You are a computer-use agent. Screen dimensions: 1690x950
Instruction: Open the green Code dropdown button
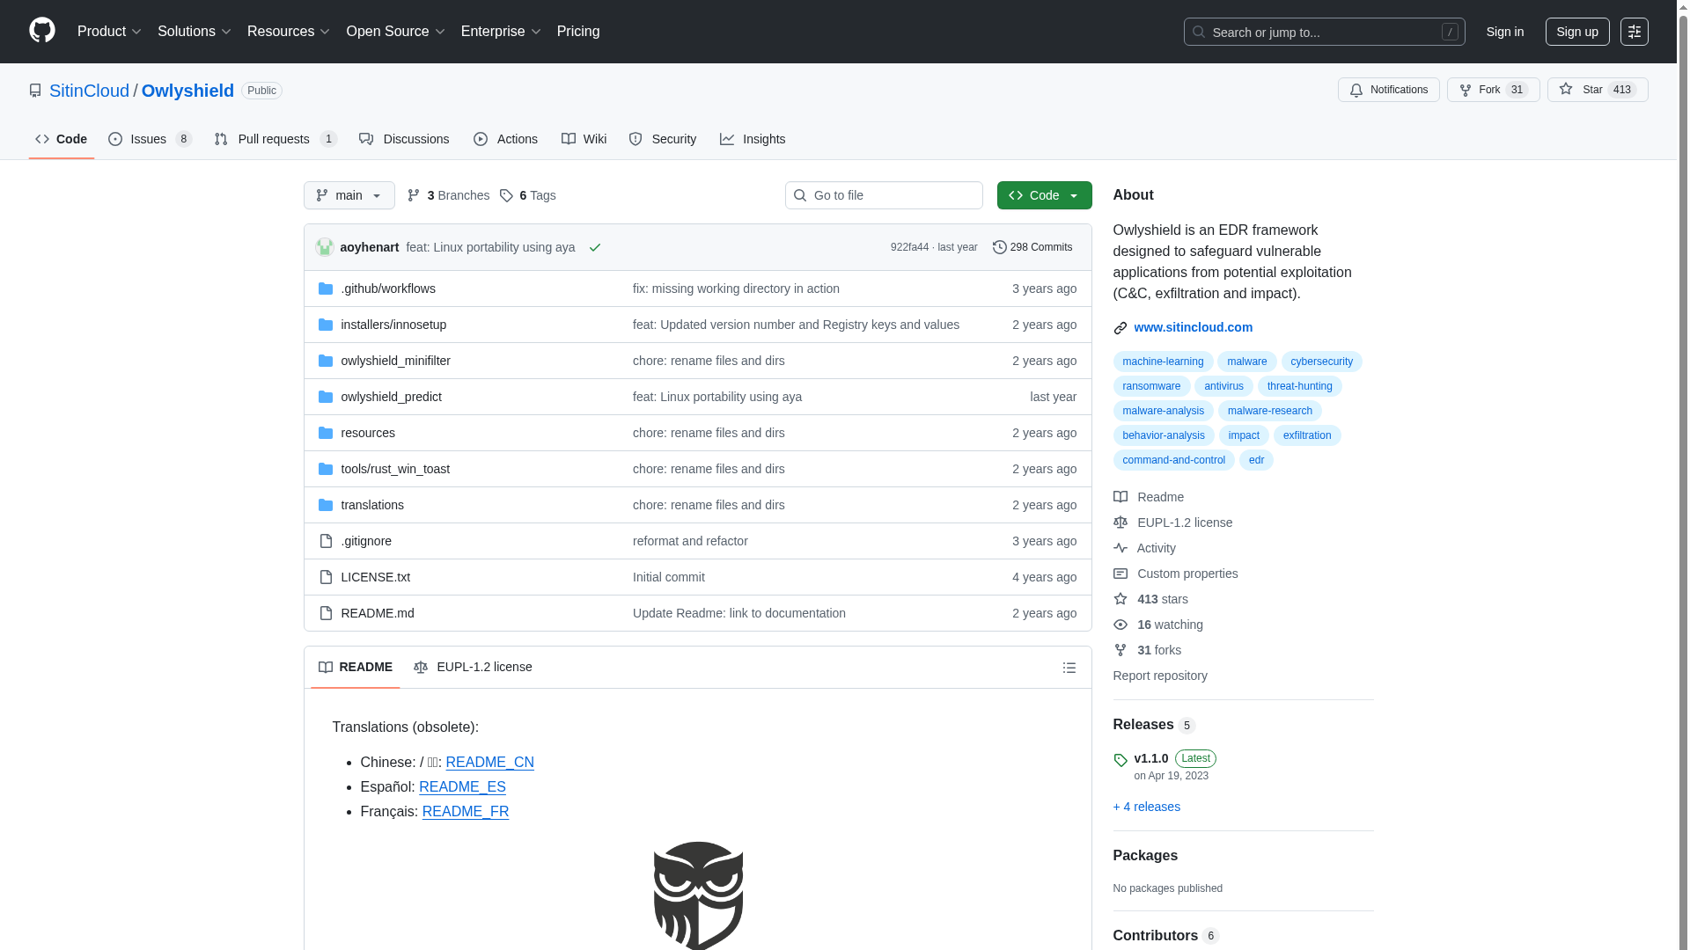[x=1044, y=195]
